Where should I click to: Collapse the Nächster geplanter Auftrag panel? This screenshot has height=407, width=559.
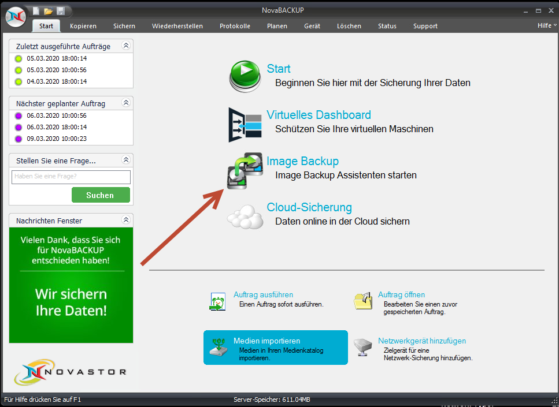coord(126,103)
